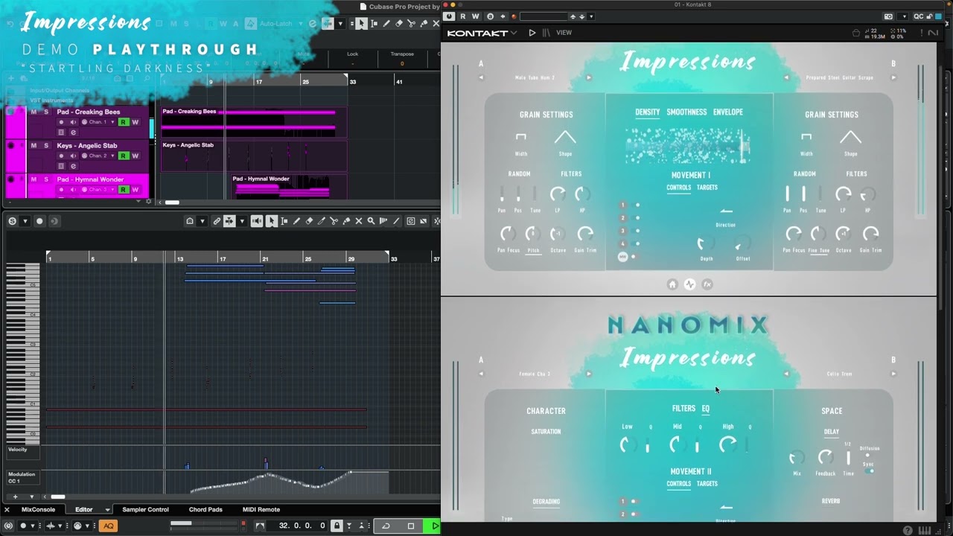
Task: Select previous sample for layer B arrow
Action: pyautogui.click(x=786, y=77)
